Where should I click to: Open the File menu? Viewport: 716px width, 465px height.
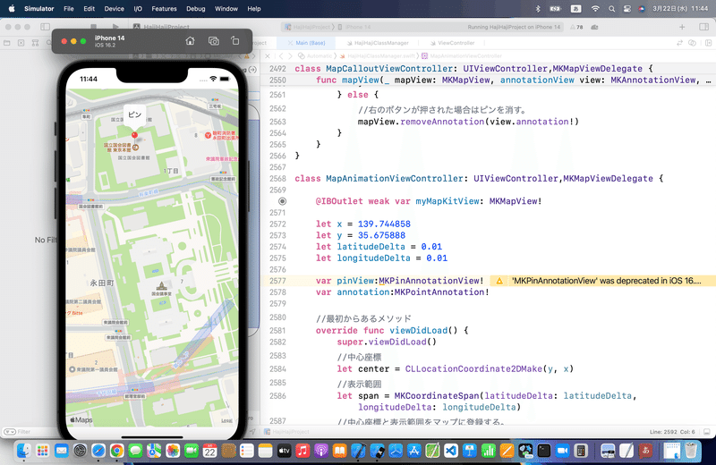pyautogui.click(x=69, y=9)
